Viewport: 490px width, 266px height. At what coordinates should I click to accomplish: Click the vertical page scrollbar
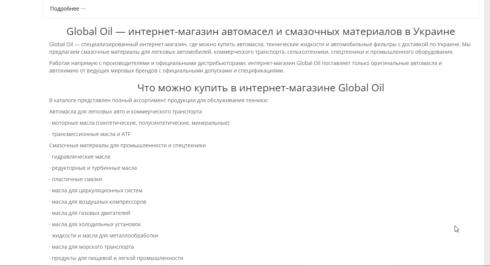pos(487,133)
